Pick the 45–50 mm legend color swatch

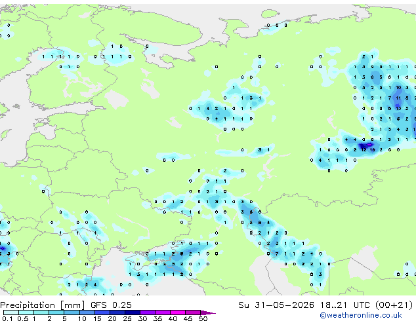[x=193, y=312]
